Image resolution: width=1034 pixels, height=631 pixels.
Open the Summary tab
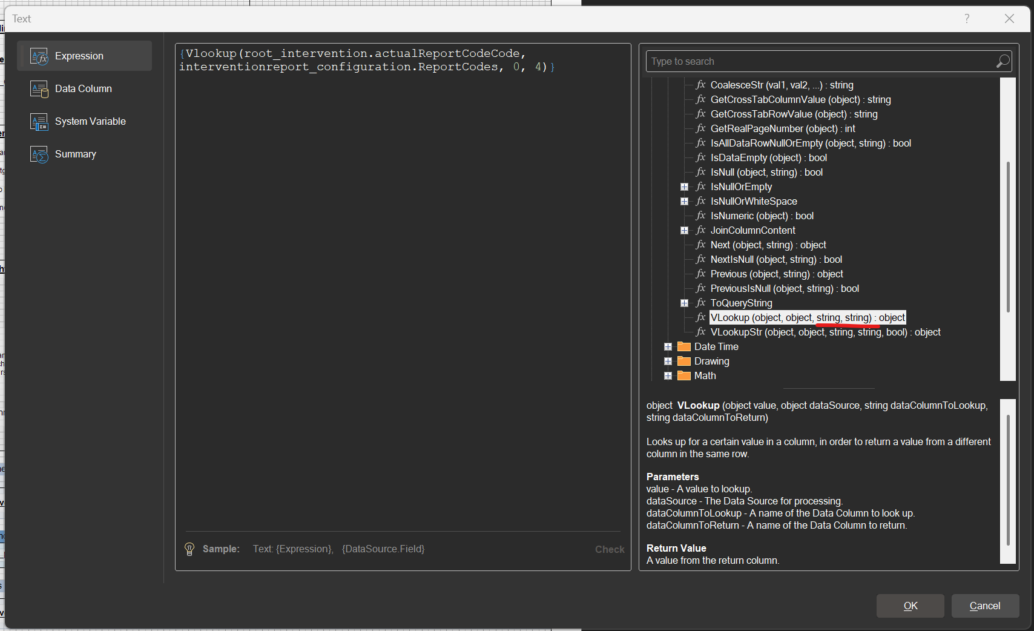point(85,154)
